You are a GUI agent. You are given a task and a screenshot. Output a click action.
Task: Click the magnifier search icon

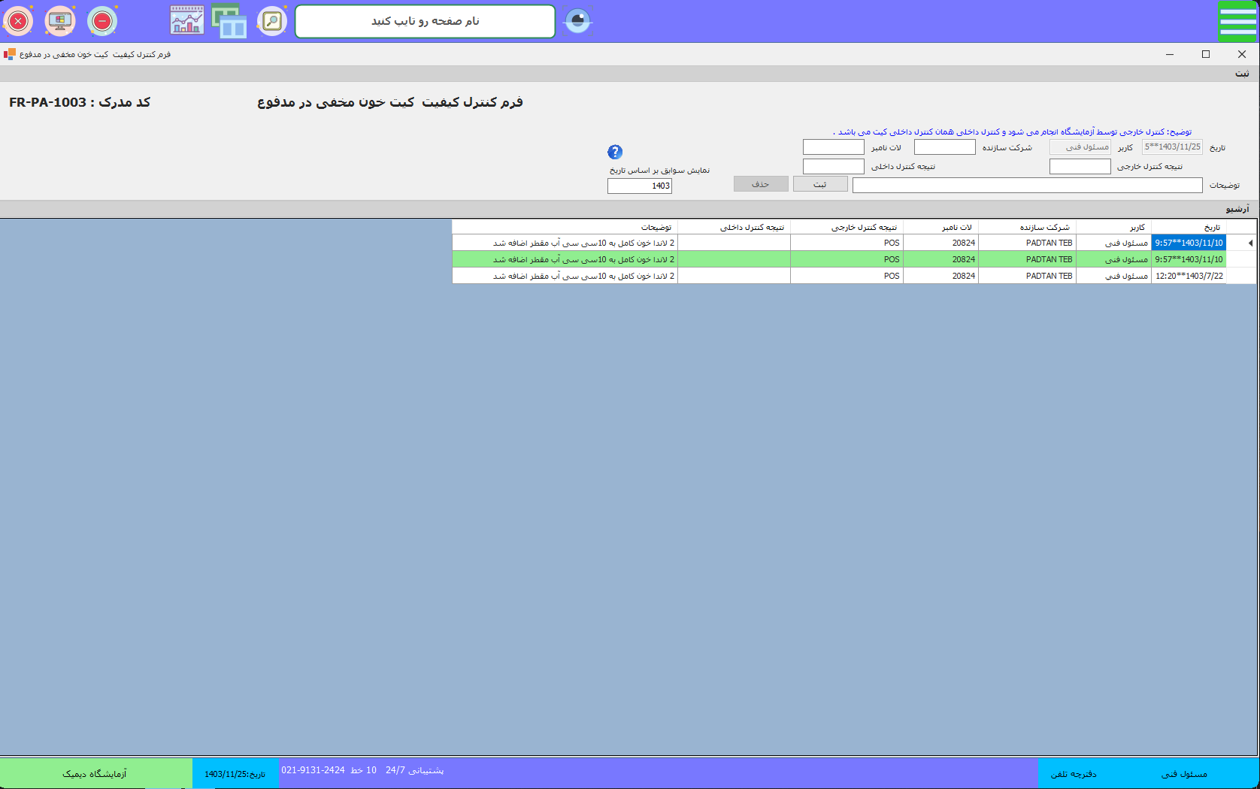pyautogui.click(x=272, y=21)
